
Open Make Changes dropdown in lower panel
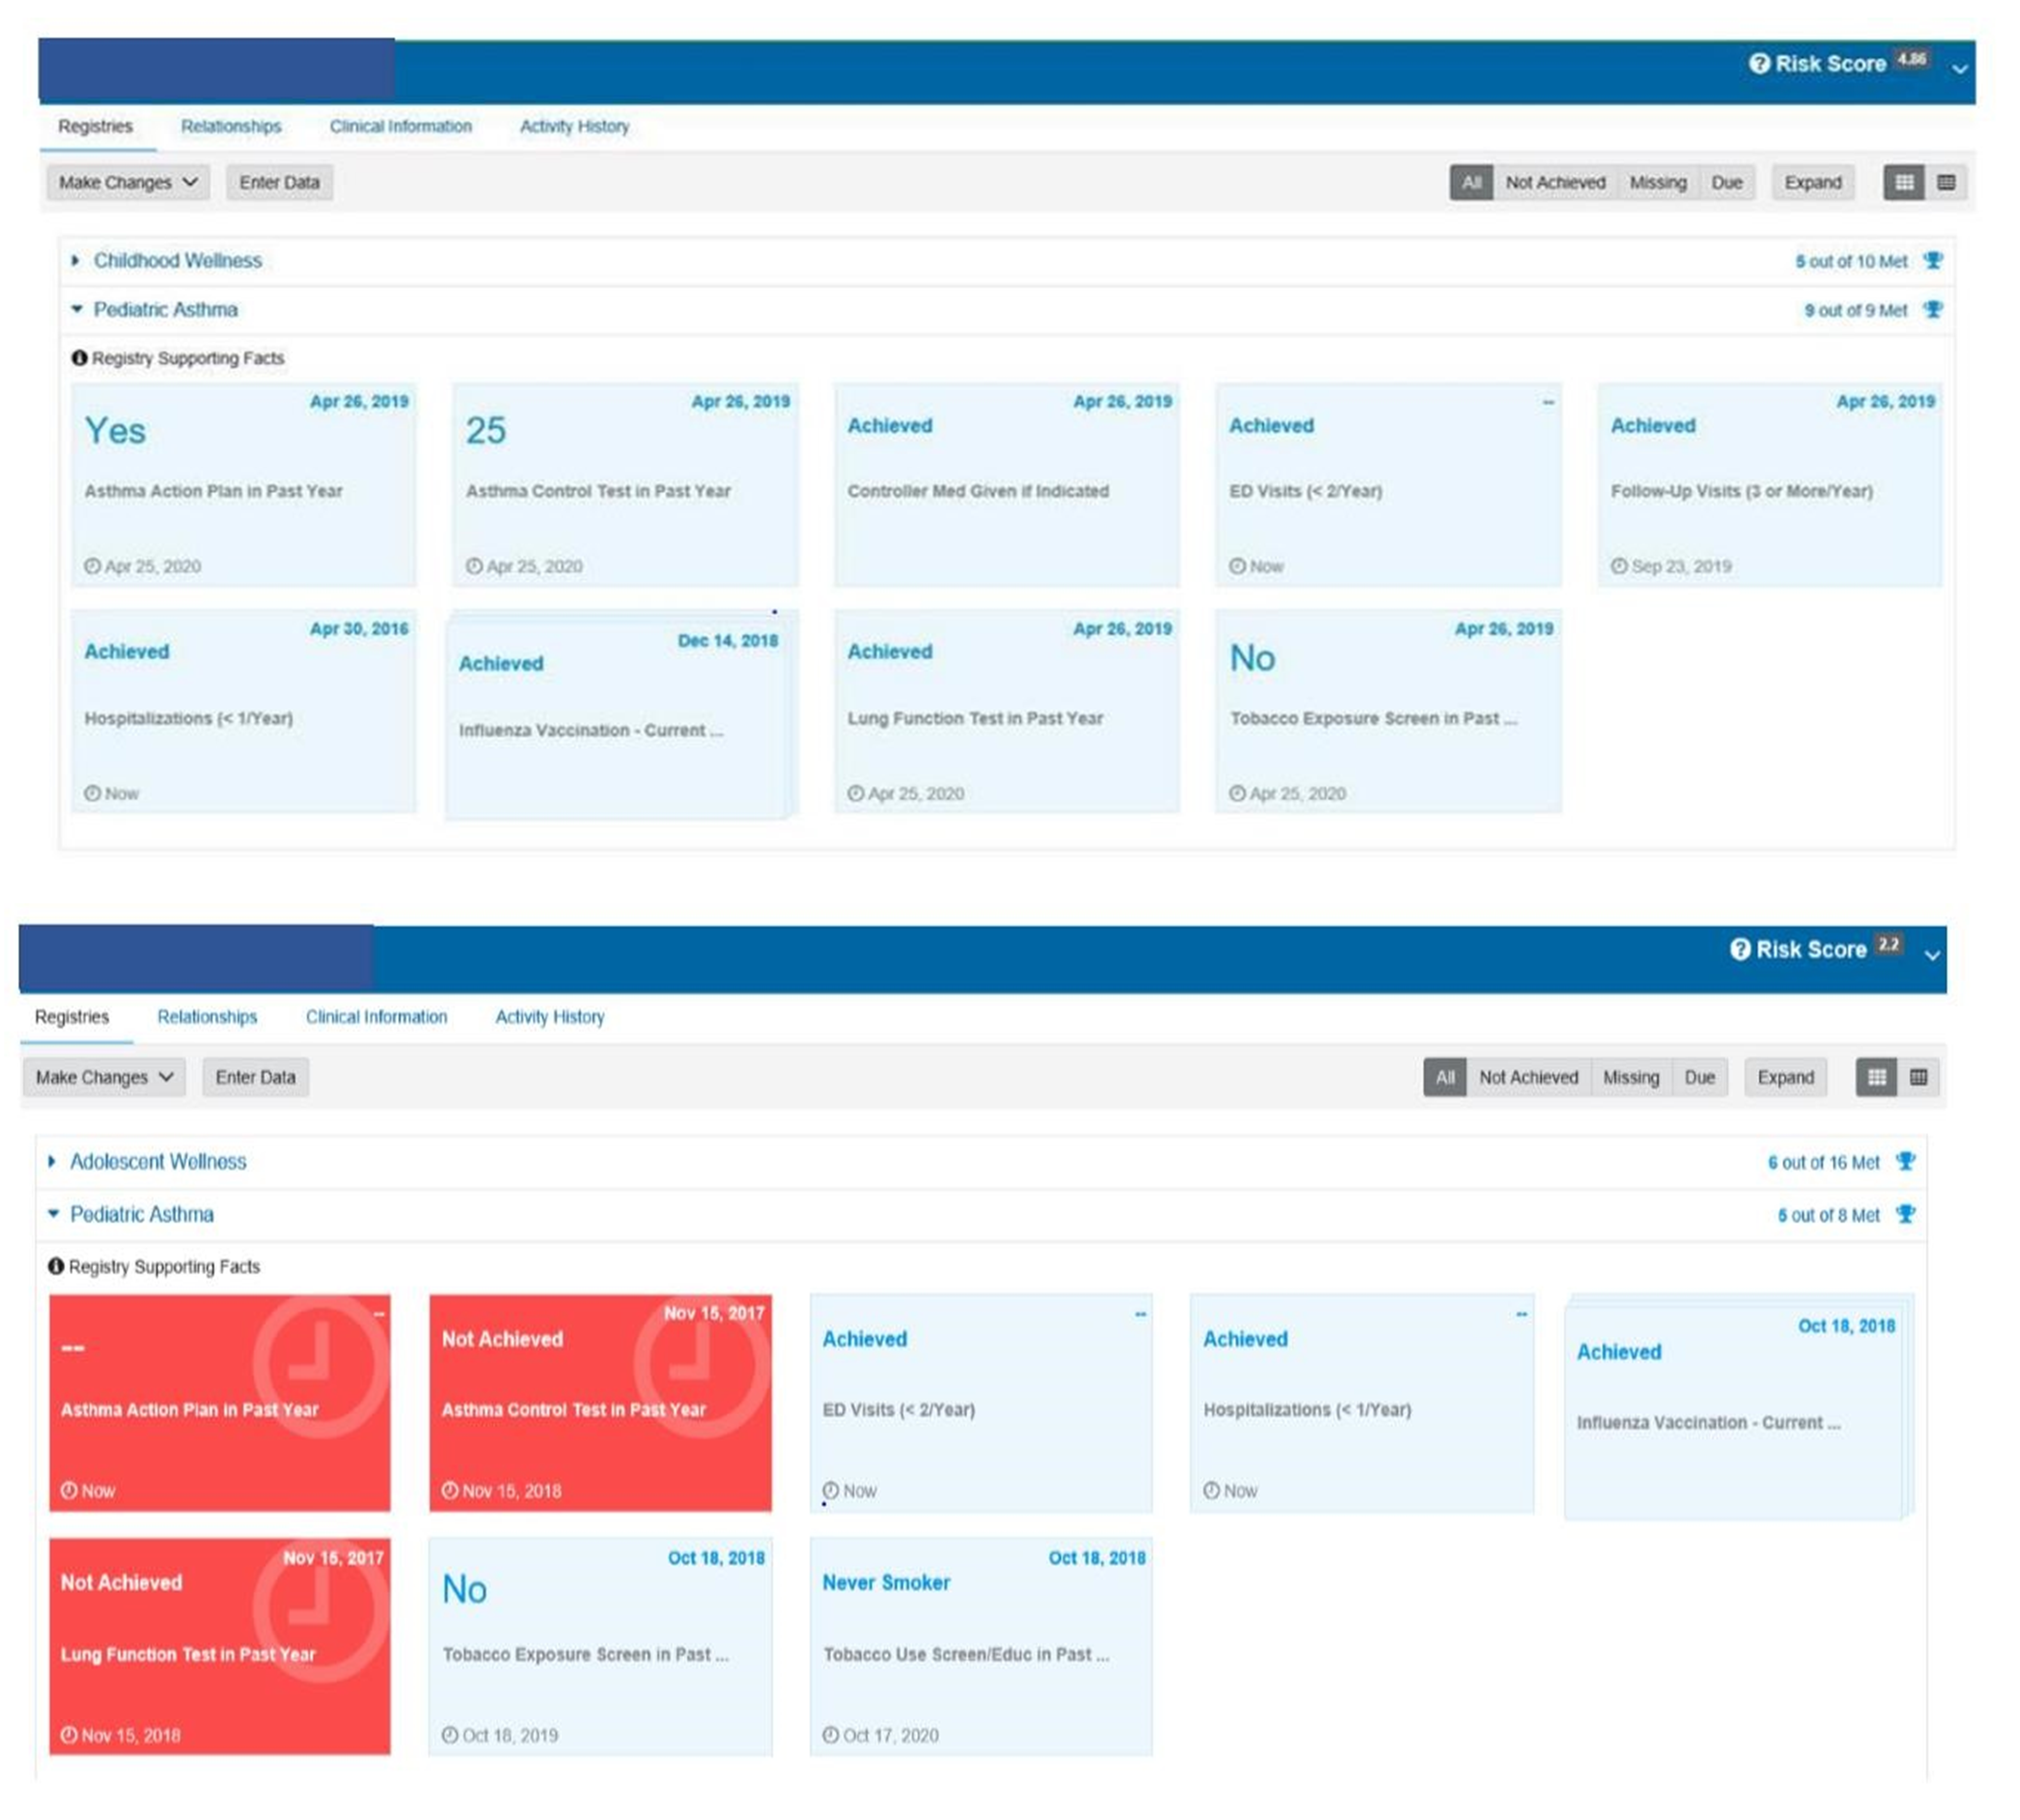tap(104, 1077)
